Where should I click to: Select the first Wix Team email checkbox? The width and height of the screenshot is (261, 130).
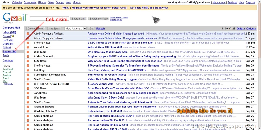point(28,52)
